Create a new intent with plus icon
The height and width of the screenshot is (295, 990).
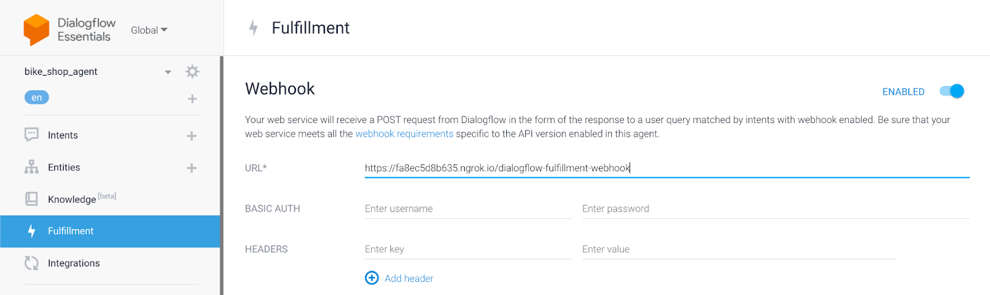click(x=192, y=136)
